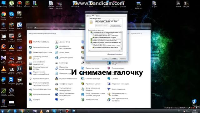
Task: Open Диспетчер учетных данных item
Action: [x=39, y=58]
